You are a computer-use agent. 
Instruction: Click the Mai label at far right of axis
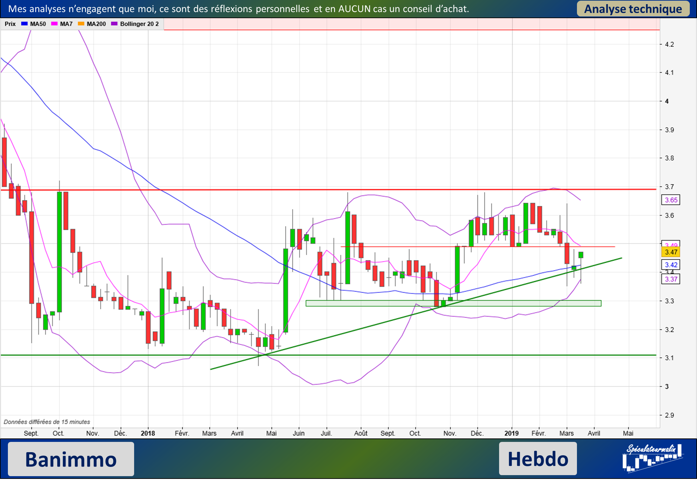pyautogui.click(x=628, y=433)
